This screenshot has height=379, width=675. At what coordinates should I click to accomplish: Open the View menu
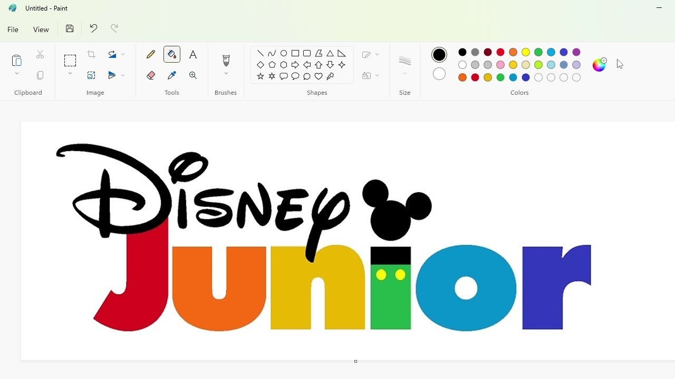(41, 29)
